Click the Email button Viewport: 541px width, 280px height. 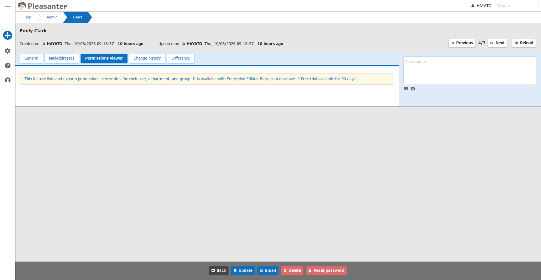(x=268, y=271)
